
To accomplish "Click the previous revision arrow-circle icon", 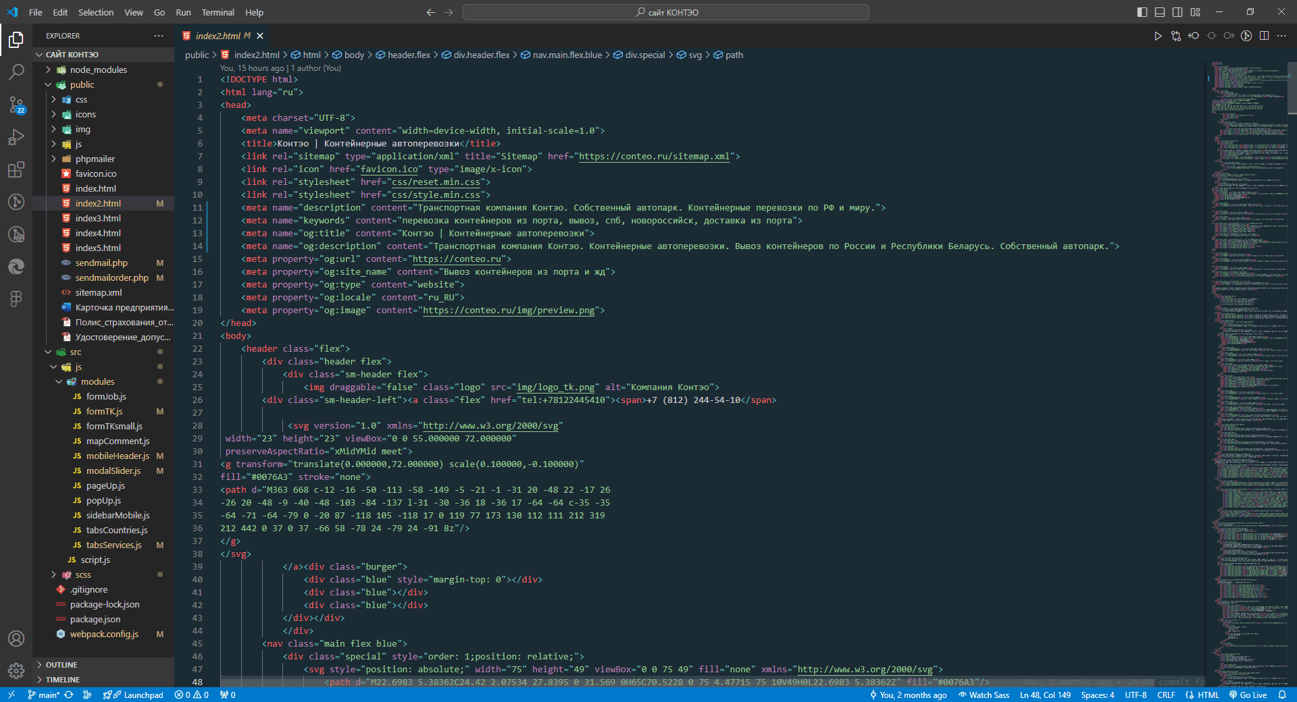I will (1194, 36).
